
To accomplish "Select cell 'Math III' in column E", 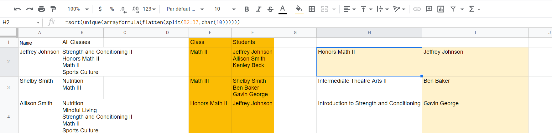I will pos(210,88).
